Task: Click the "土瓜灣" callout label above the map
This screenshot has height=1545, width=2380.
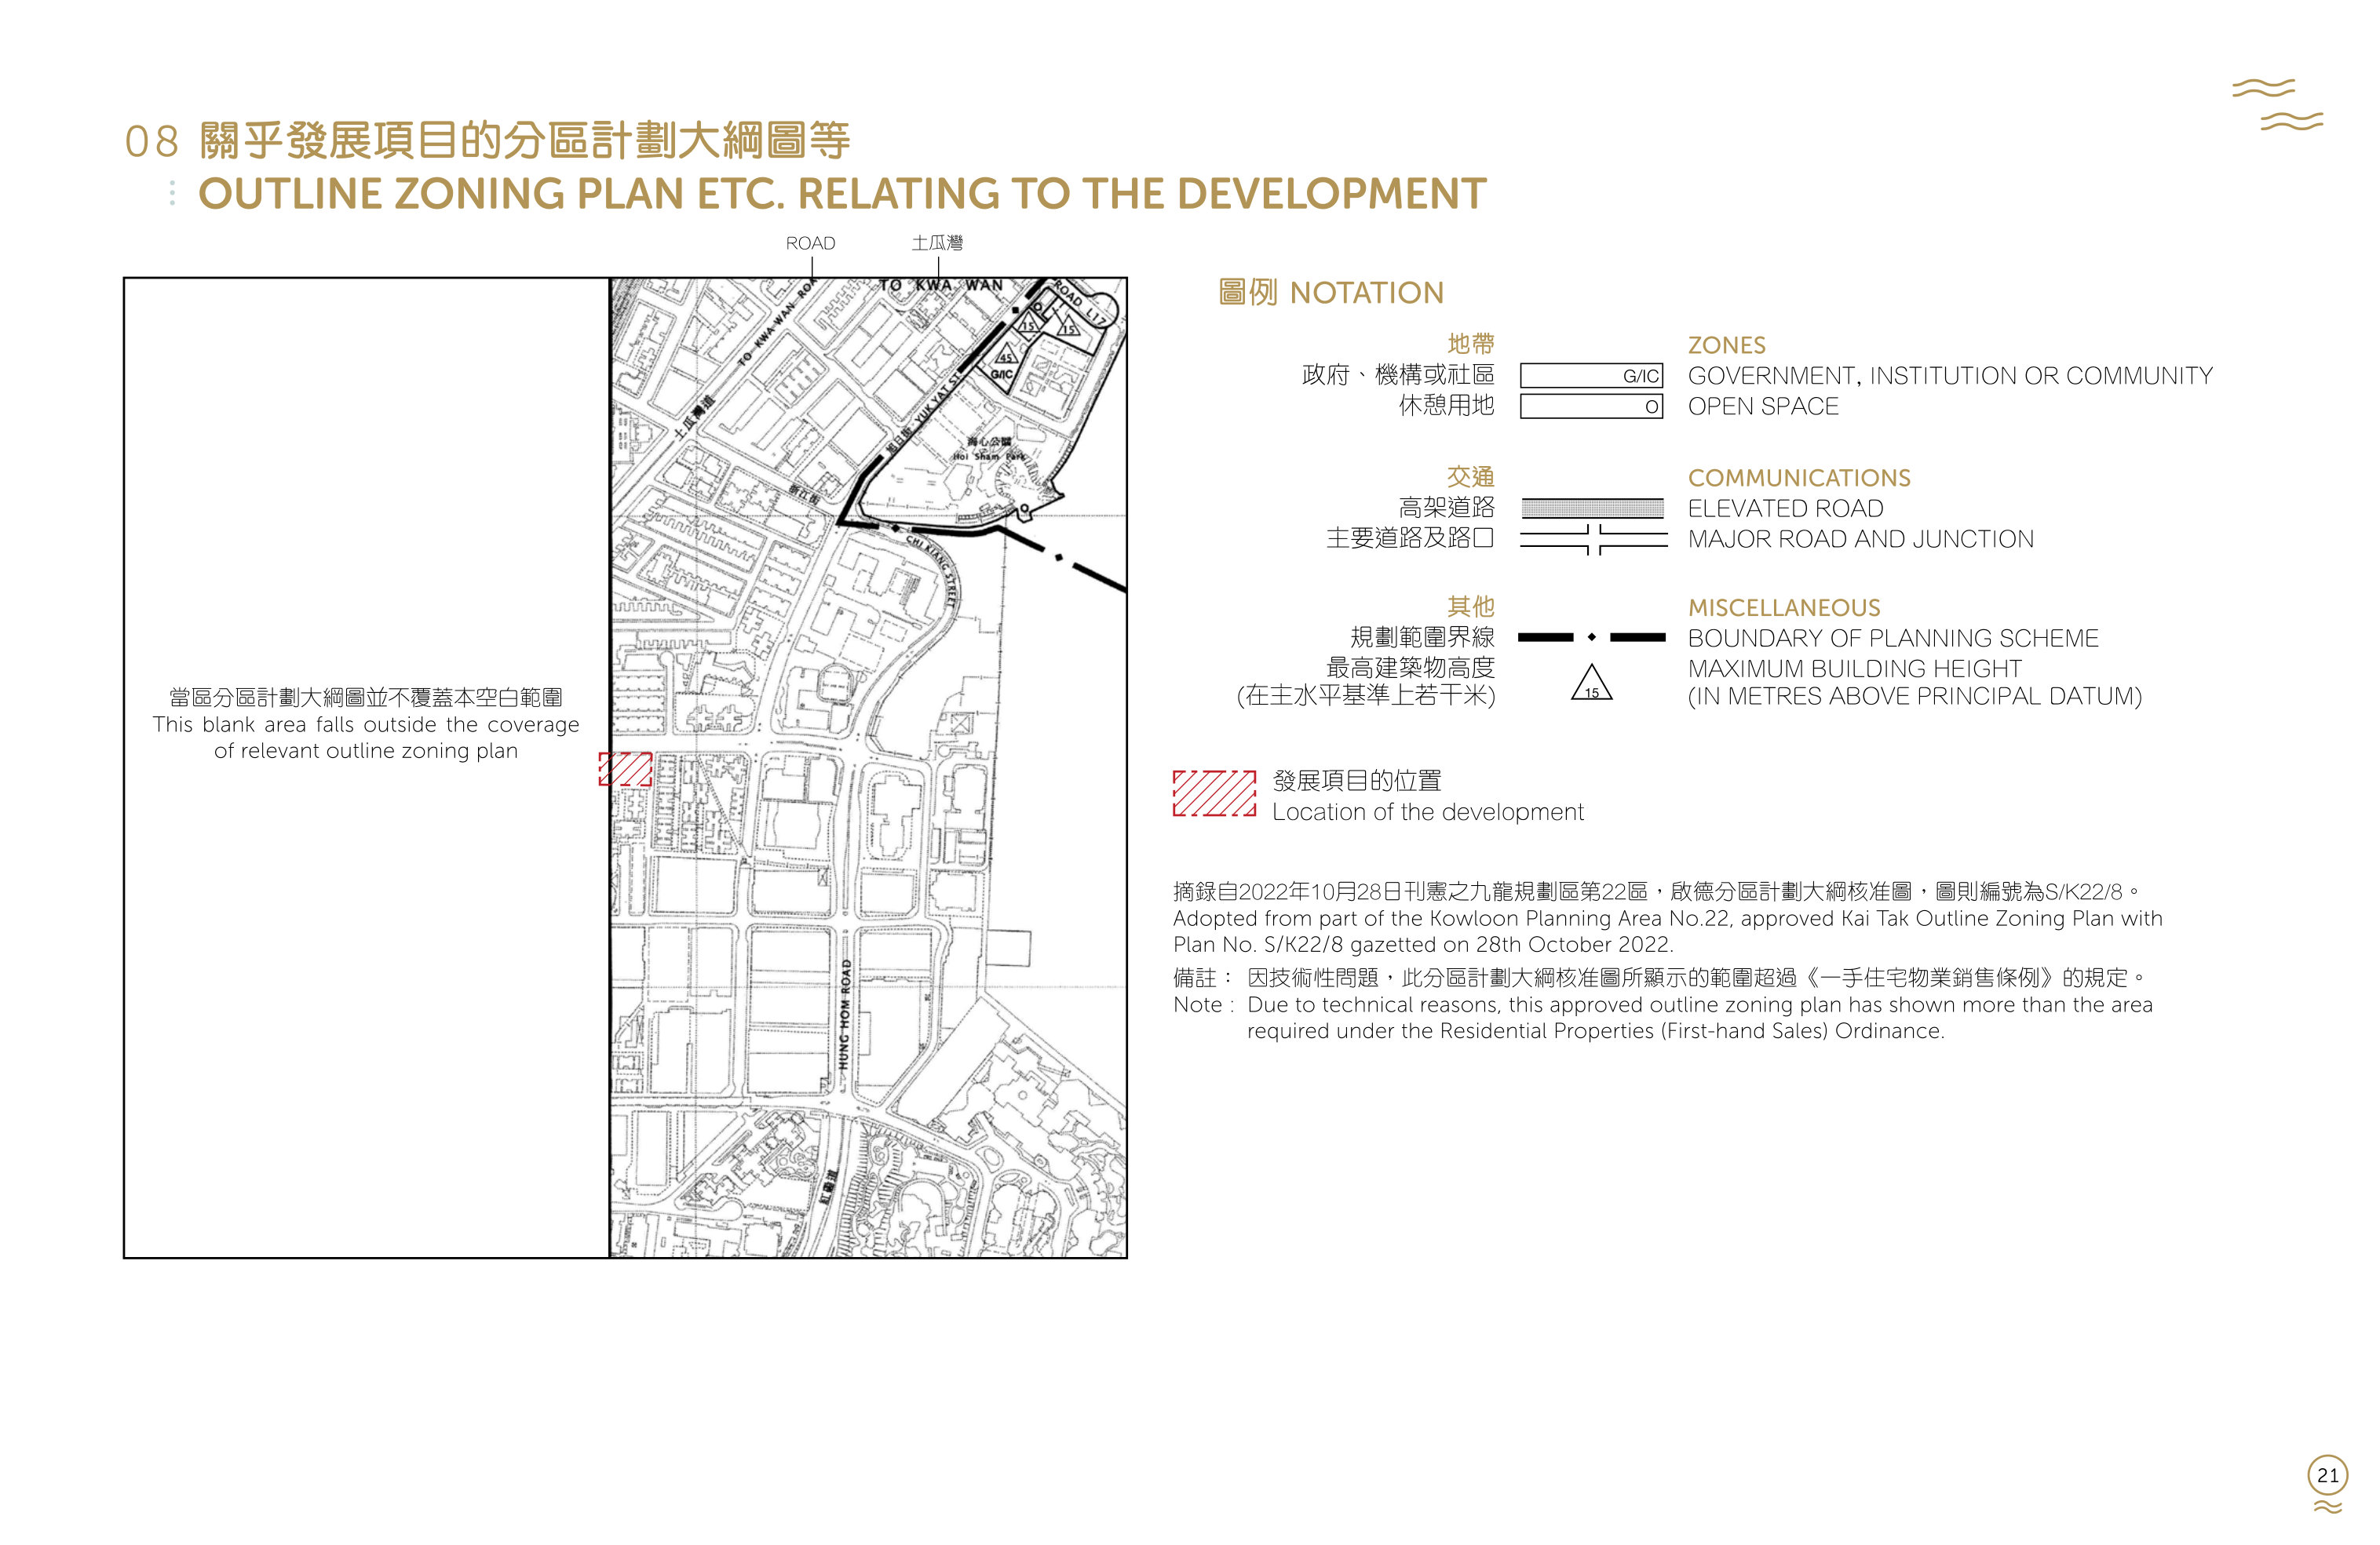Action: pyautogui.click(x=937, y=242)
